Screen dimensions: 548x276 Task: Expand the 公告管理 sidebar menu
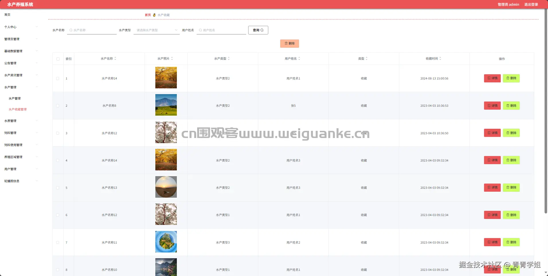tap(21, 63)
